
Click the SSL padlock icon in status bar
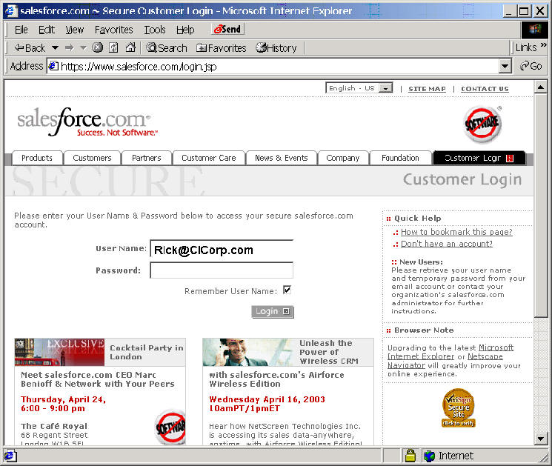[x=410, y=456]
